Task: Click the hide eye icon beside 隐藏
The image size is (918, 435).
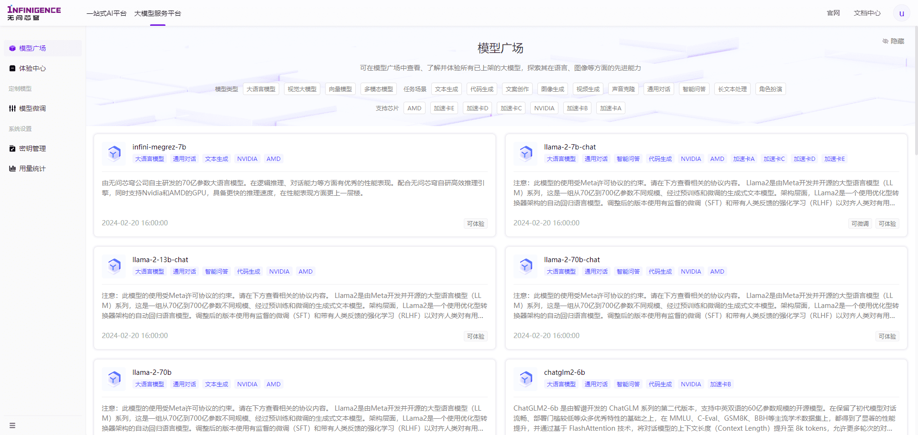Action: (x=885, y=41)
